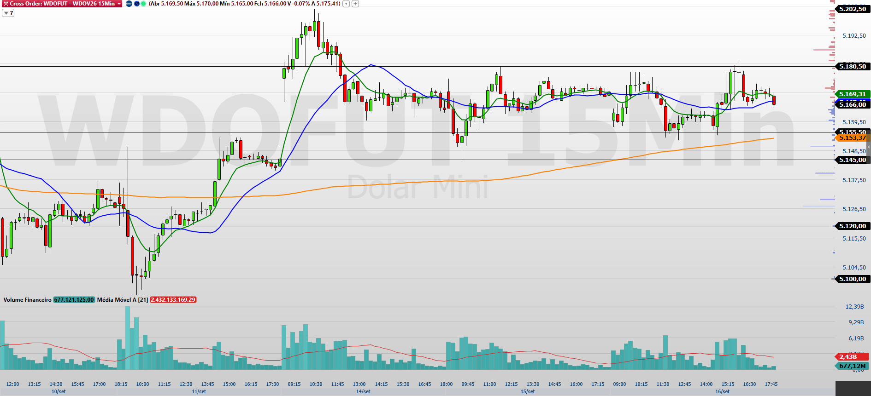
Task: Click the small arrow button after quote header
Action: [346, 4]
